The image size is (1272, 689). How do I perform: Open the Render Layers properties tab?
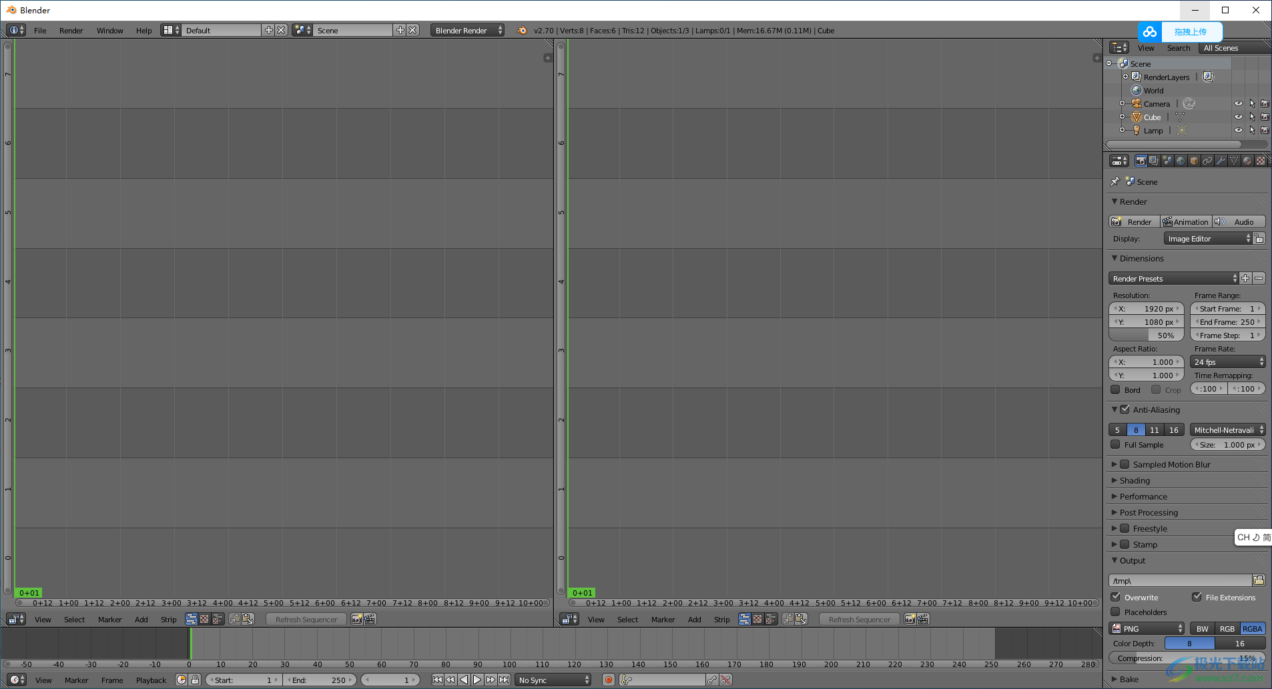point(1154,161)
